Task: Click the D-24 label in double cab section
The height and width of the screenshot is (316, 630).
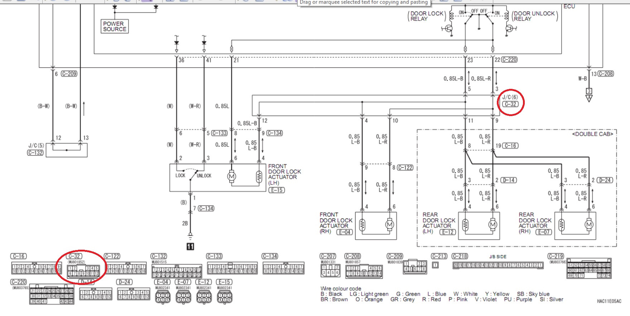Action: (x=605, y=180)
